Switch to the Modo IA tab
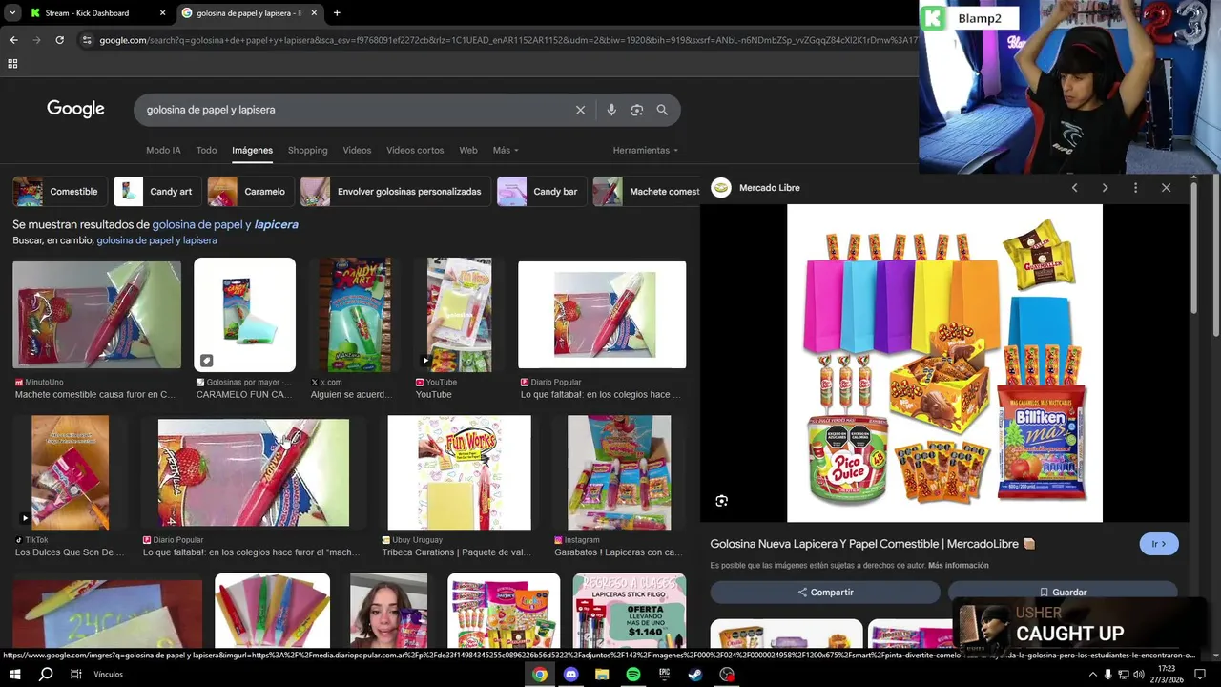 click(163, 150)
